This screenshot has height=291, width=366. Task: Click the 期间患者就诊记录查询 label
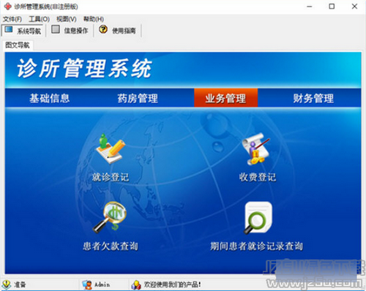(x=257, y=246)
